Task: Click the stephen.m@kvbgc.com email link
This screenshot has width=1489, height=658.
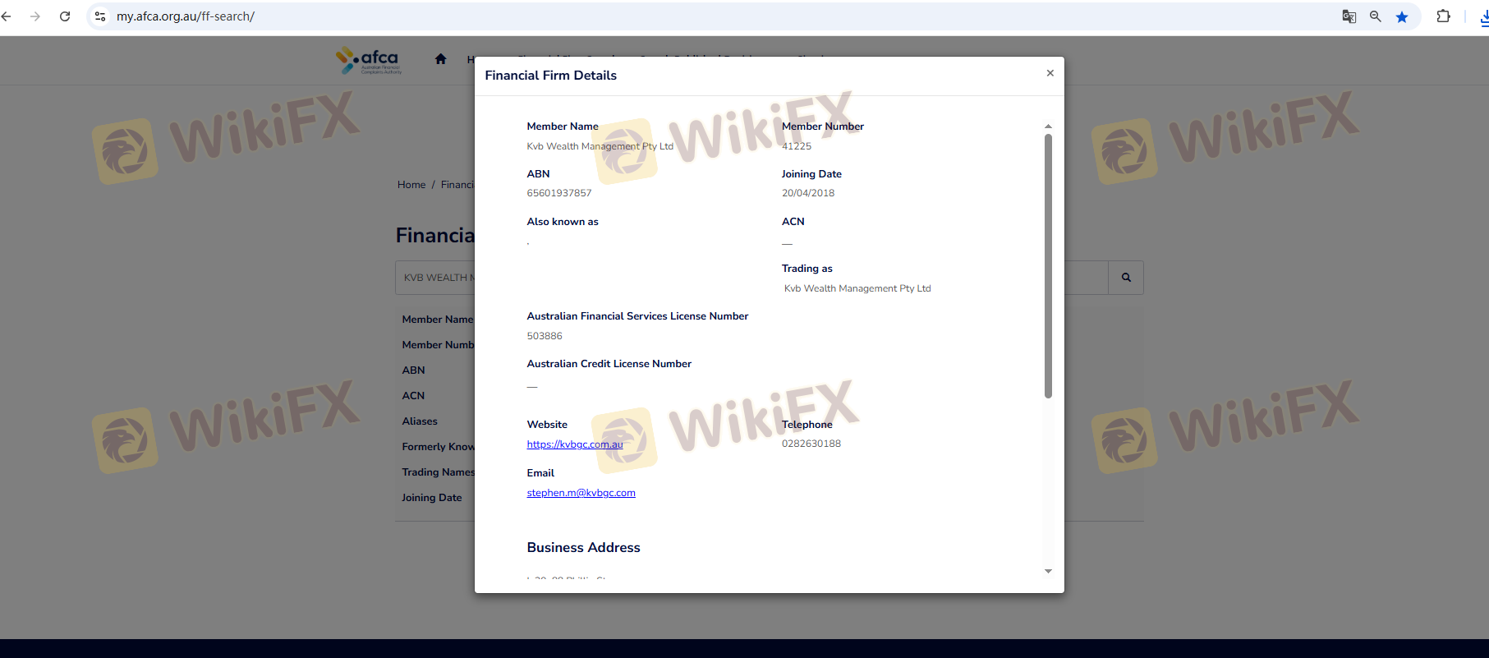Action: coord(581,493)
